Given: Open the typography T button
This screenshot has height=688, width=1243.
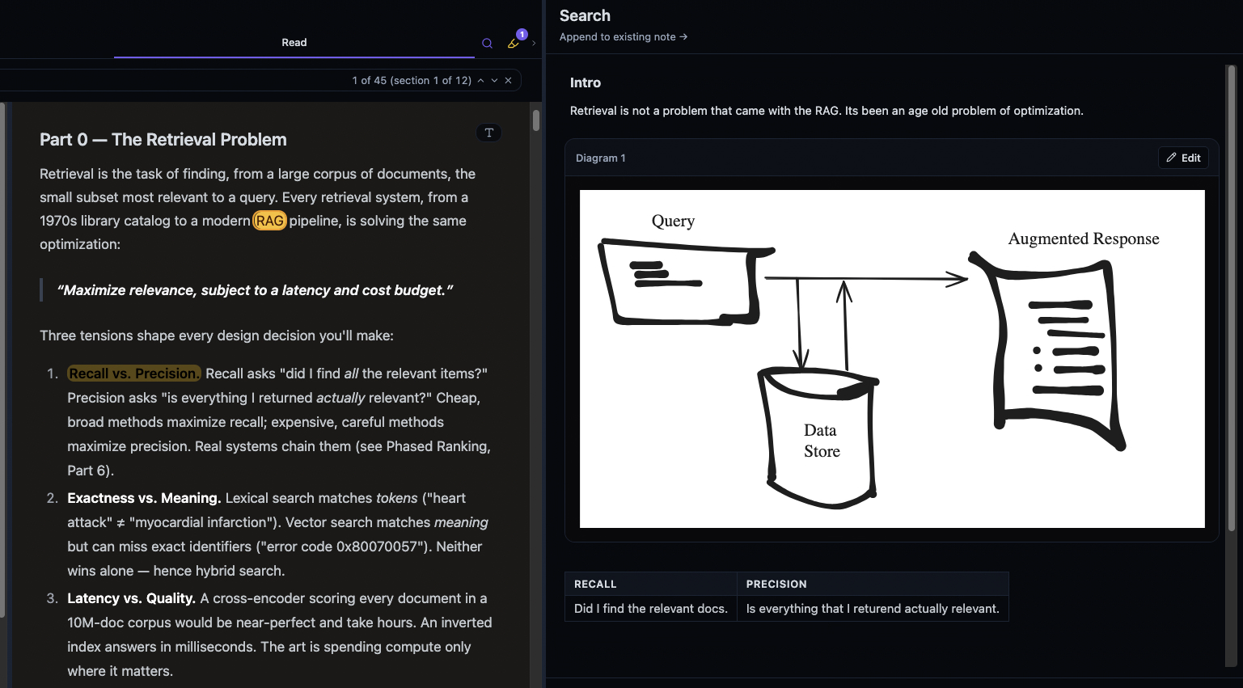Looking at the screenshot, I should click(x=488, y=133).
